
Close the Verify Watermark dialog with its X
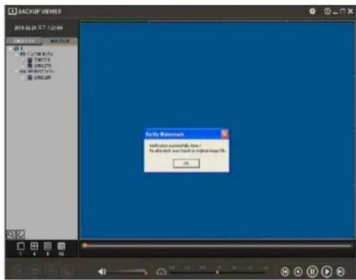(225, 135)
